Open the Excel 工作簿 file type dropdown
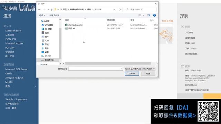This screenshot has height=124, width=221. tap(140, 69)
